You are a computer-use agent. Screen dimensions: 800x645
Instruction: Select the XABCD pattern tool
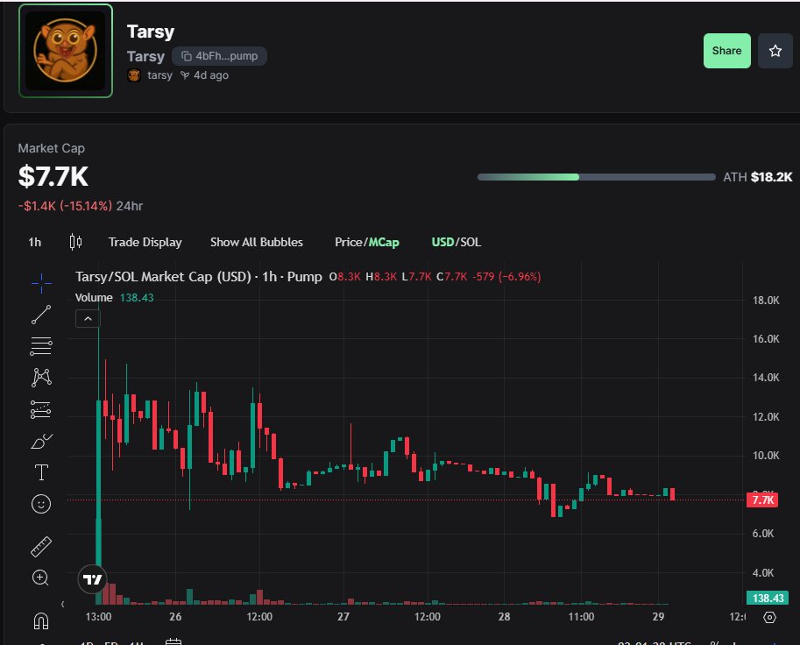click(41, 378)
